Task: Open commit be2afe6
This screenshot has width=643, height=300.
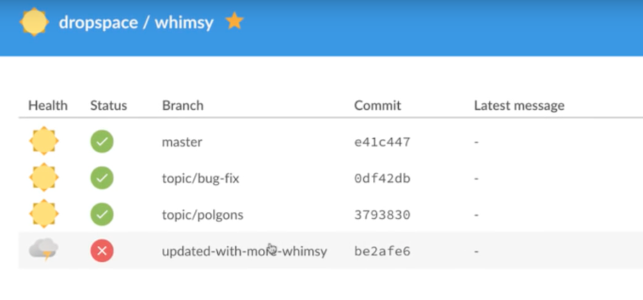Action: pos(382,251)
